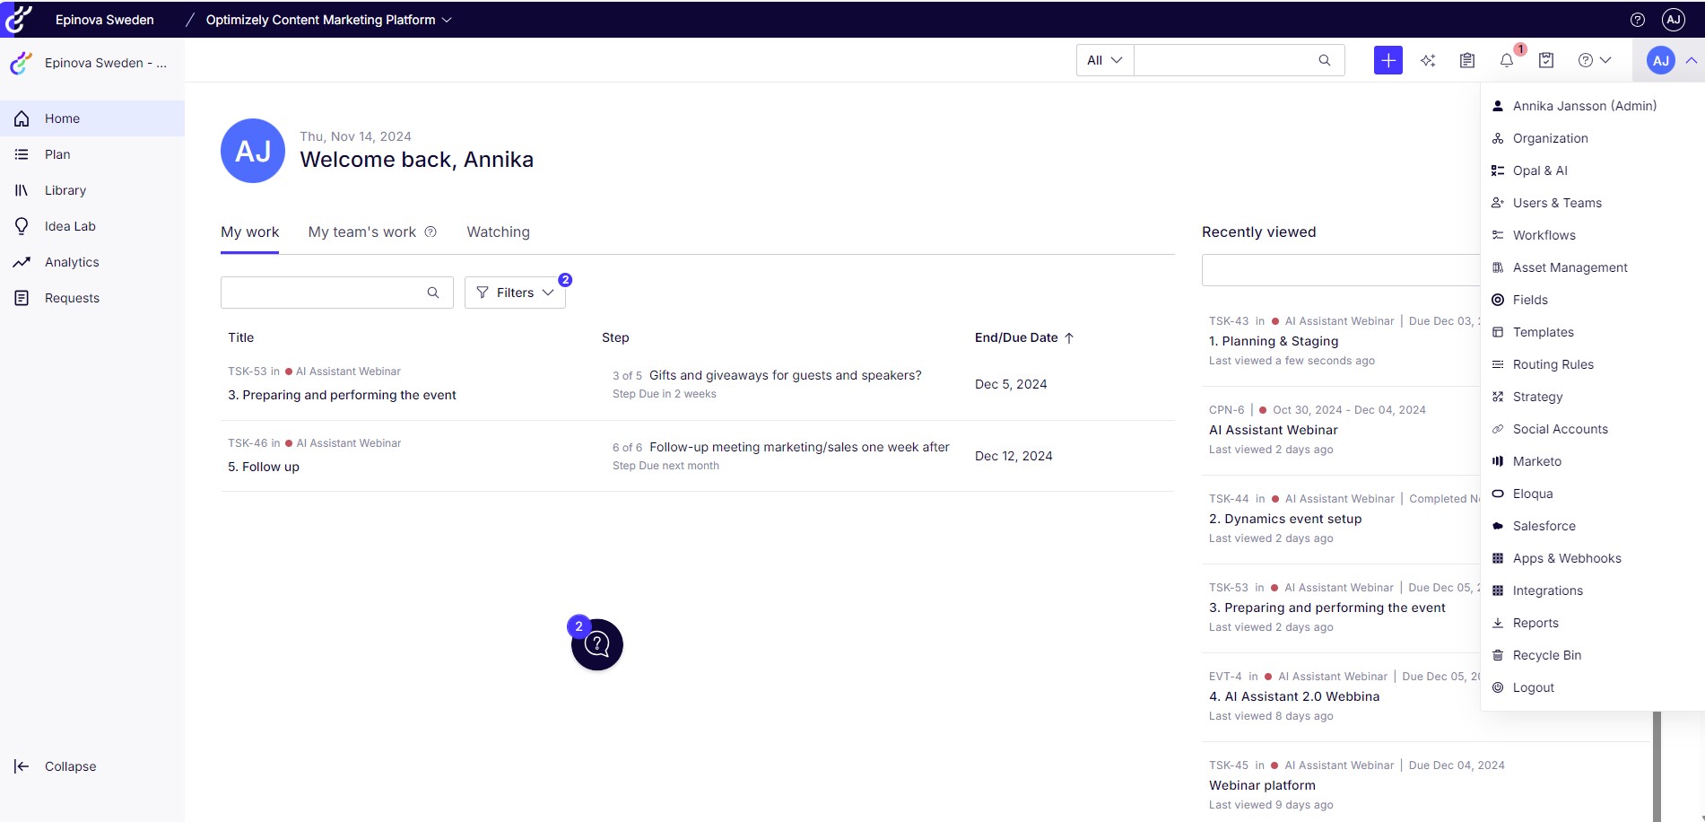The height and width of the screenshot is (822, 1705).
Task: Click the magnifier in the My work search field
Action: tap(433, 293)
